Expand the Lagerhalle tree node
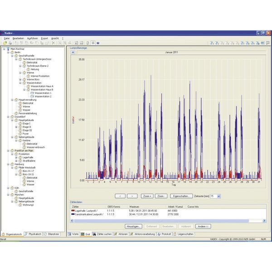Viewport: 272px width, 272px height. [16, 157]
